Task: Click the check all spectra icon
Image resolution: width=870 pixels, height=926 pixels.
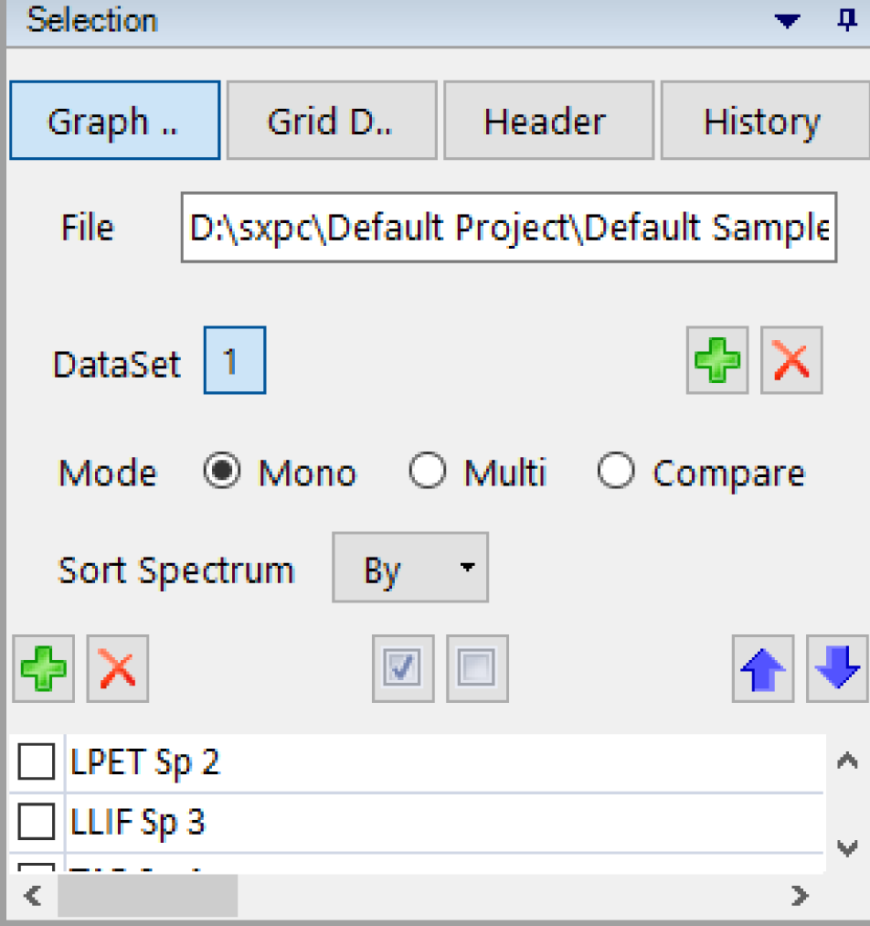Action: point(403,668)
